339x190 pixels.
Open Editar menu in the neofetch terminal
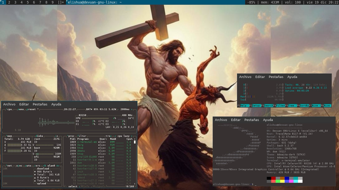pos(236,120)
